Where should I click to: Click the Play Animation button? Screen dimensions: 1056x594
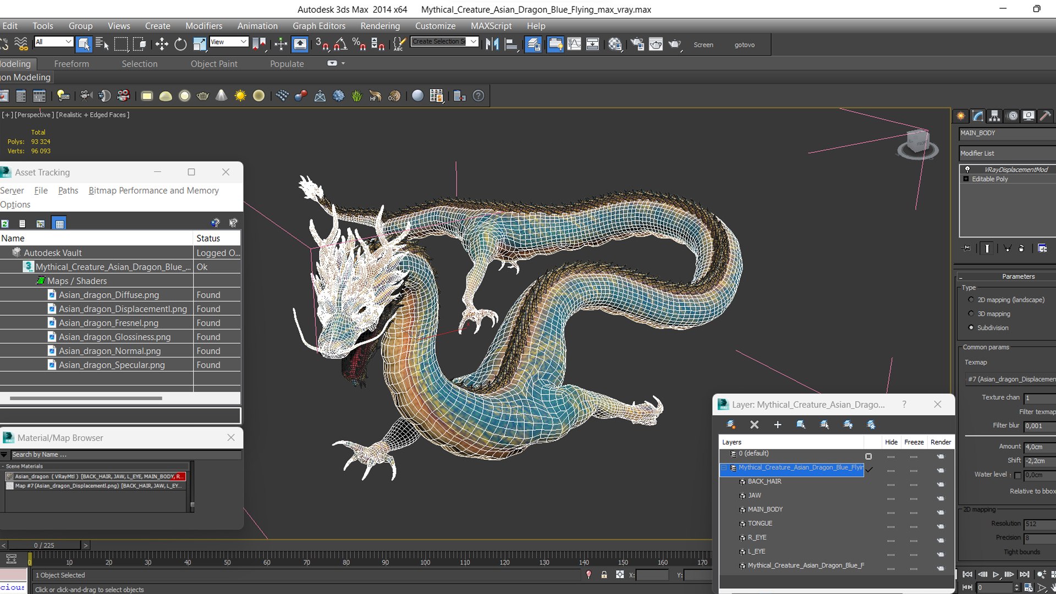tap(996, 574)
